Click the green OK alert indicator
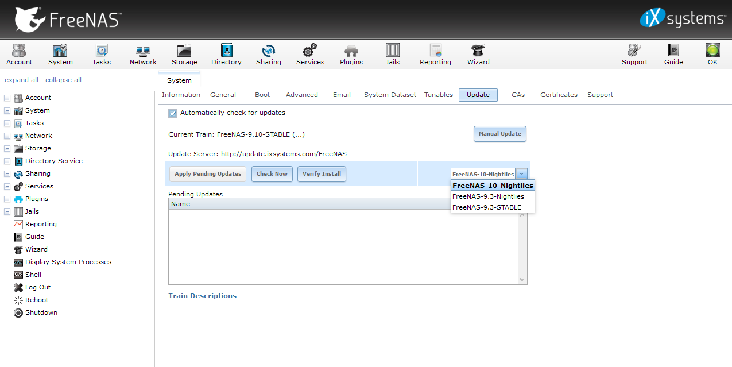The width and height of the screenshot is (732, 367). pyautogui.click(x=712, y=55)
